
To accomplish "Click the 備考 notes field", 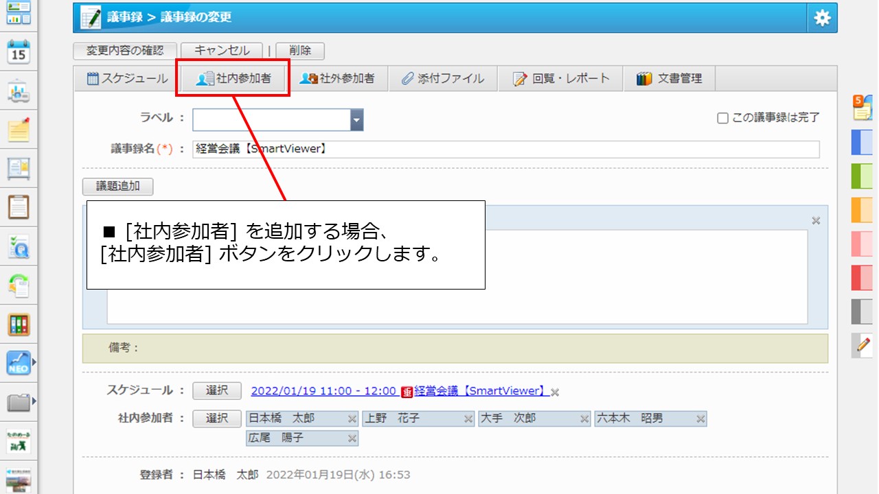I will pos(455,348).
